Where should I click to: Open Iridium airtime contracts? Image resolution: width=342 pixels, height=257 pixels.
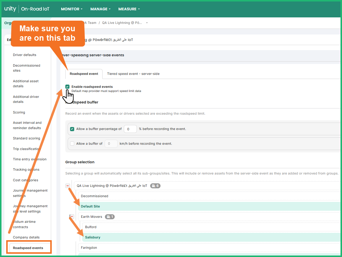click(x=24, y=224)
